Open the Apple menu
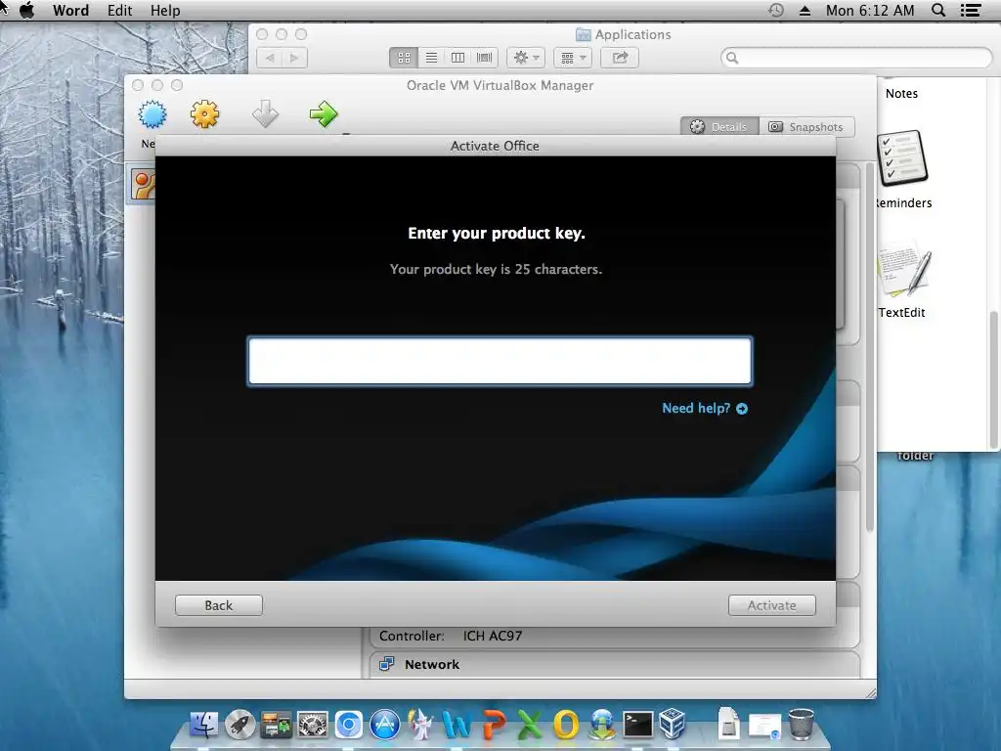 click(x=26, y=10)
